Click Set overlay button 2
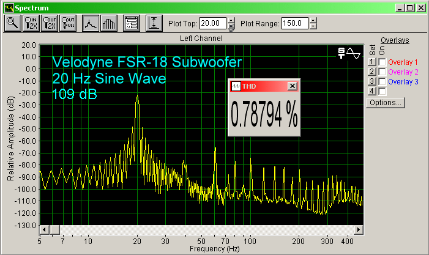Image resolution: width=429 pixels, height=255 pixels. pos(372,72)
